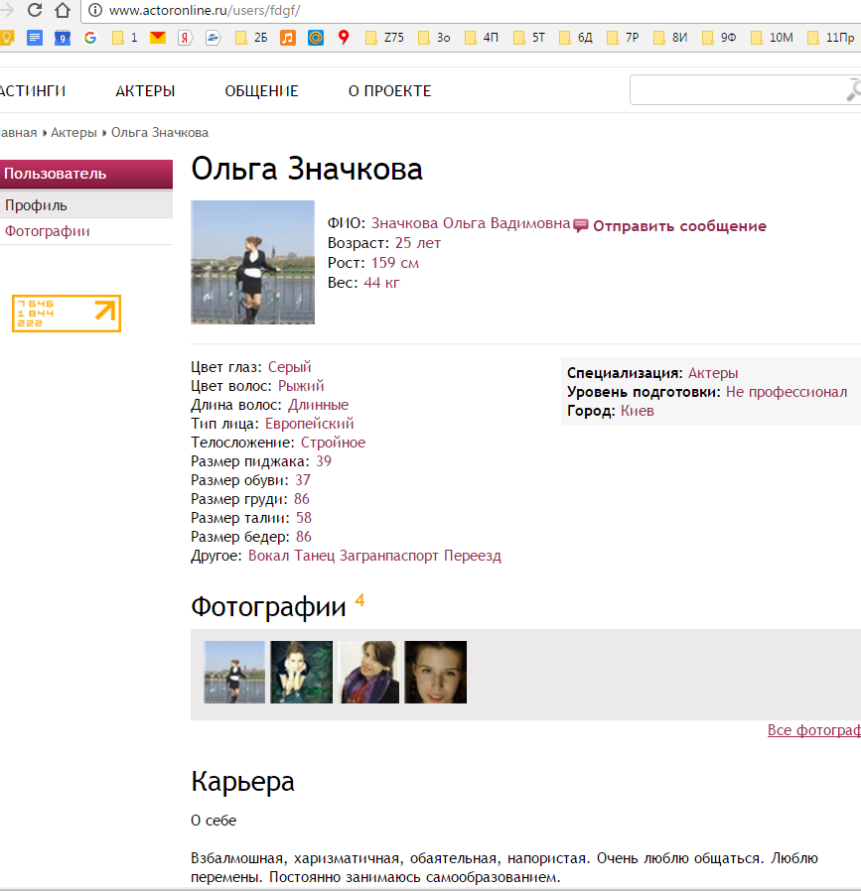Go to the browser home page icon
Image resolution: width=861 pixels, height=891 pixels.
pos(62,10)
